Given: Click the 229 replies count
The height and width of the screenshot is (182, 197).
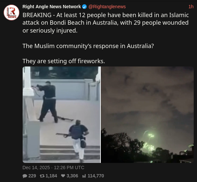Looking at the screenshot, I should [x=32, y=176].
